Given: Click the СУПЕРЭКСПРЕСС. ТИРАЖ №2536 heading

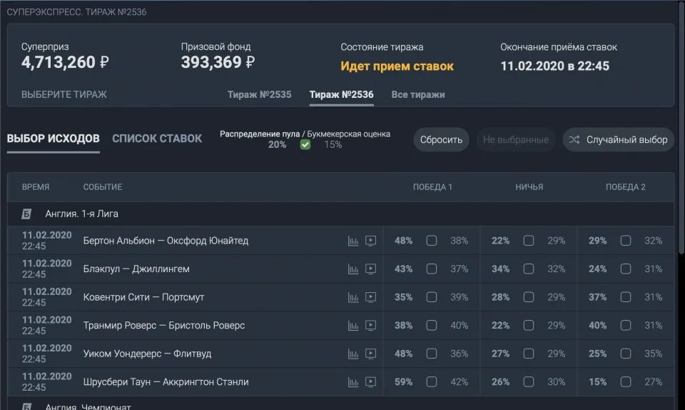Looking at the screenshot, I should point(76,12).
